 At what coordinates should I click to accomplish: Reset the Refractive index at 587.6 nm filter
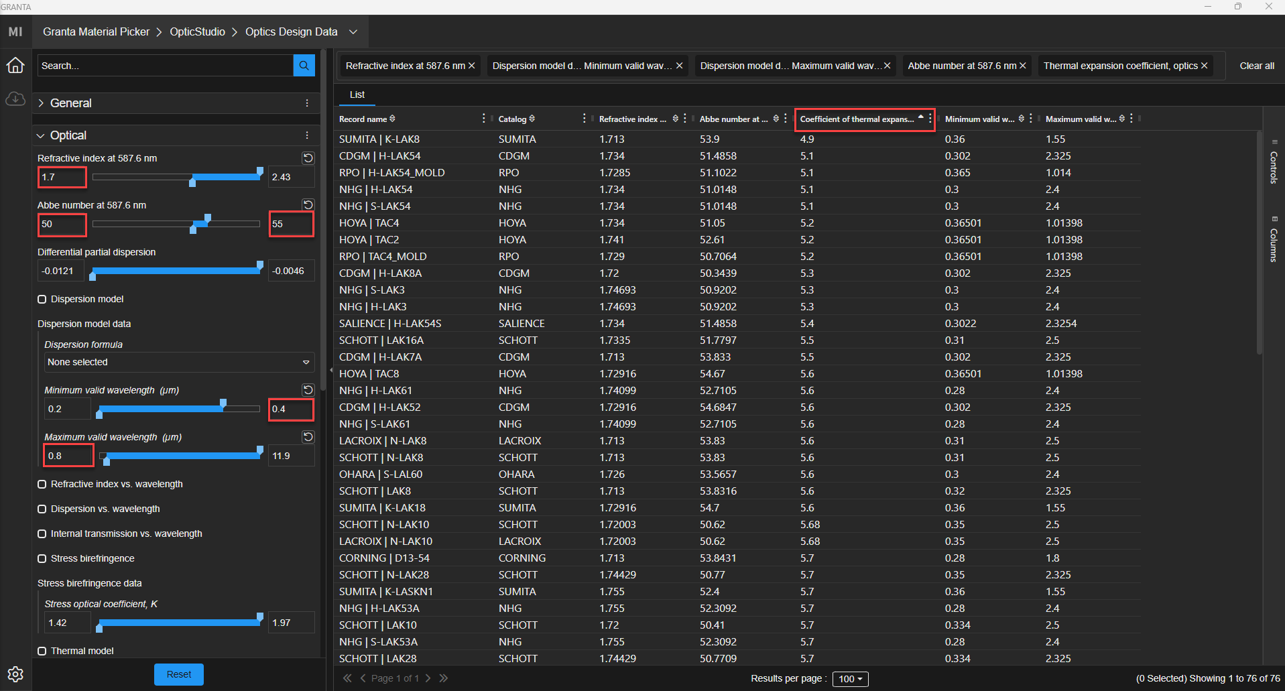308,158
